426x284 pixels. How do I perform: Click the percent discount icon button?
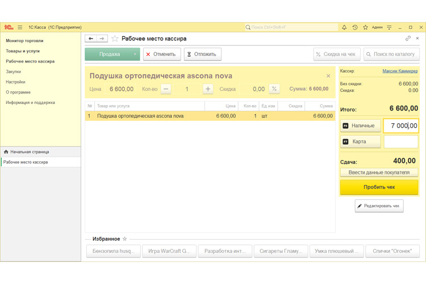(x=274, y=89)
